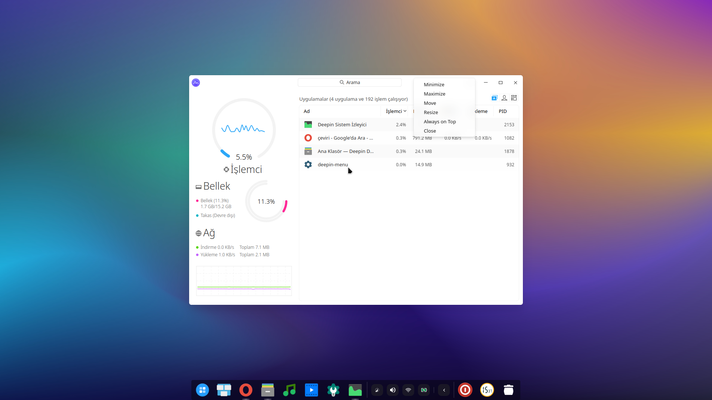
Task: Open the Music player from the dock
Action: tap(289, 390)
